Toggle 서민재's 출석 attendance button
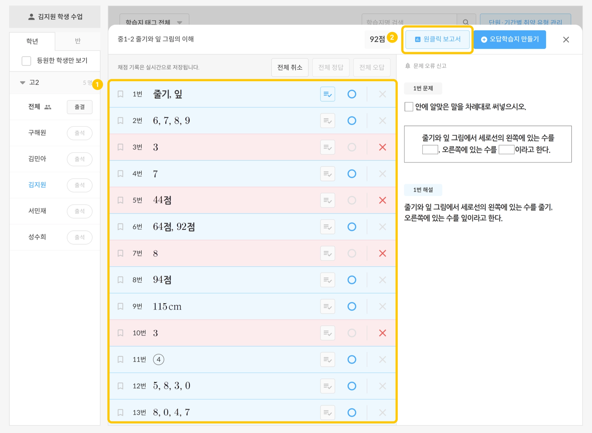592x433 pixels. coord(79,211)
